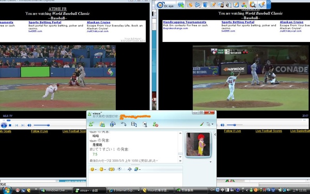Click the colored blocks icon in Dr. eye toolbar
This screenshot has height=194, width=310.
tap(244, 5)
